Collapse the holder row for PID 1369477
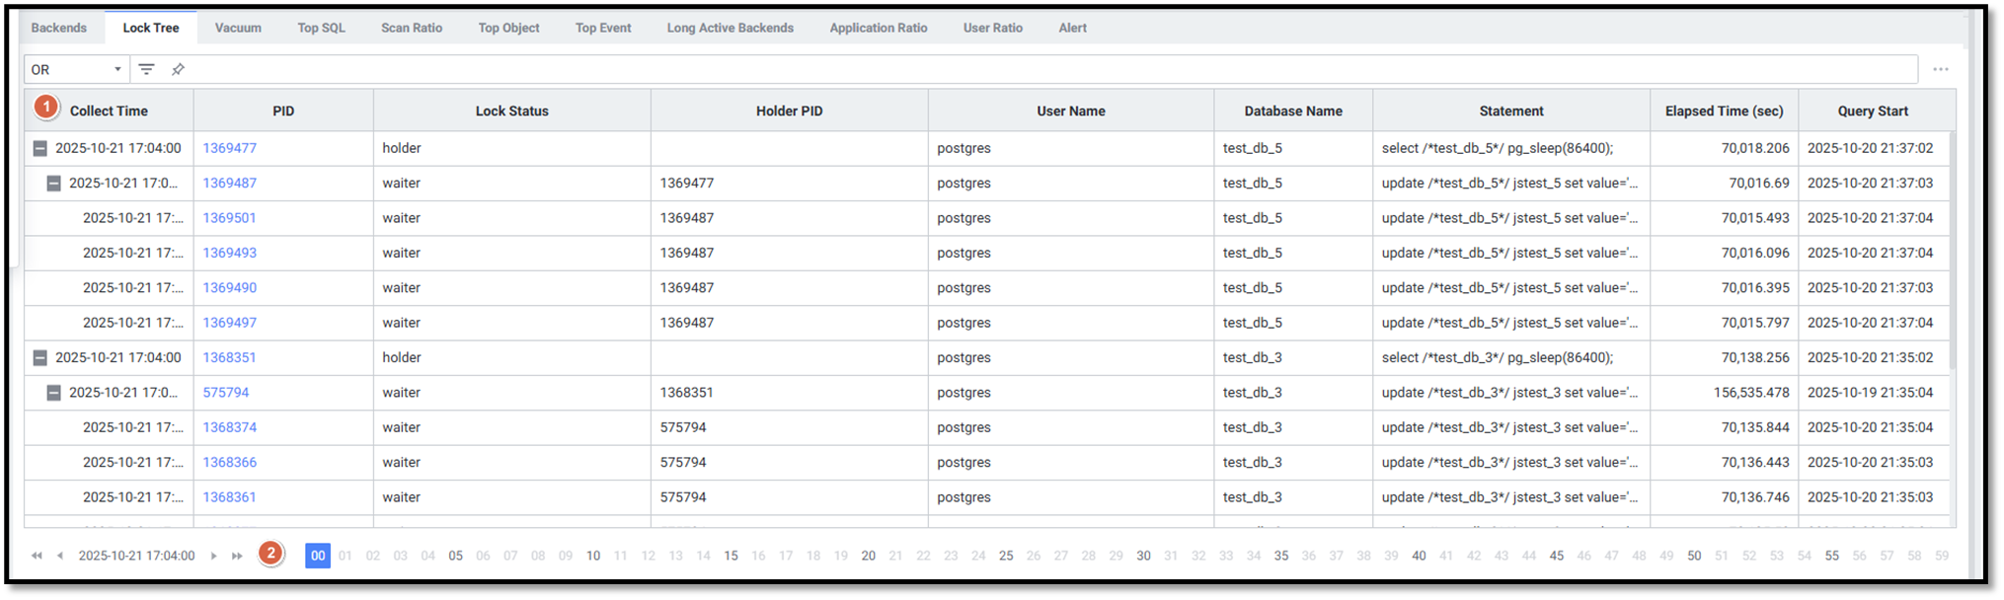Image resolution: width=2004 pixels, height=600 pixels. pyautogui.click(x=40, y=148)
